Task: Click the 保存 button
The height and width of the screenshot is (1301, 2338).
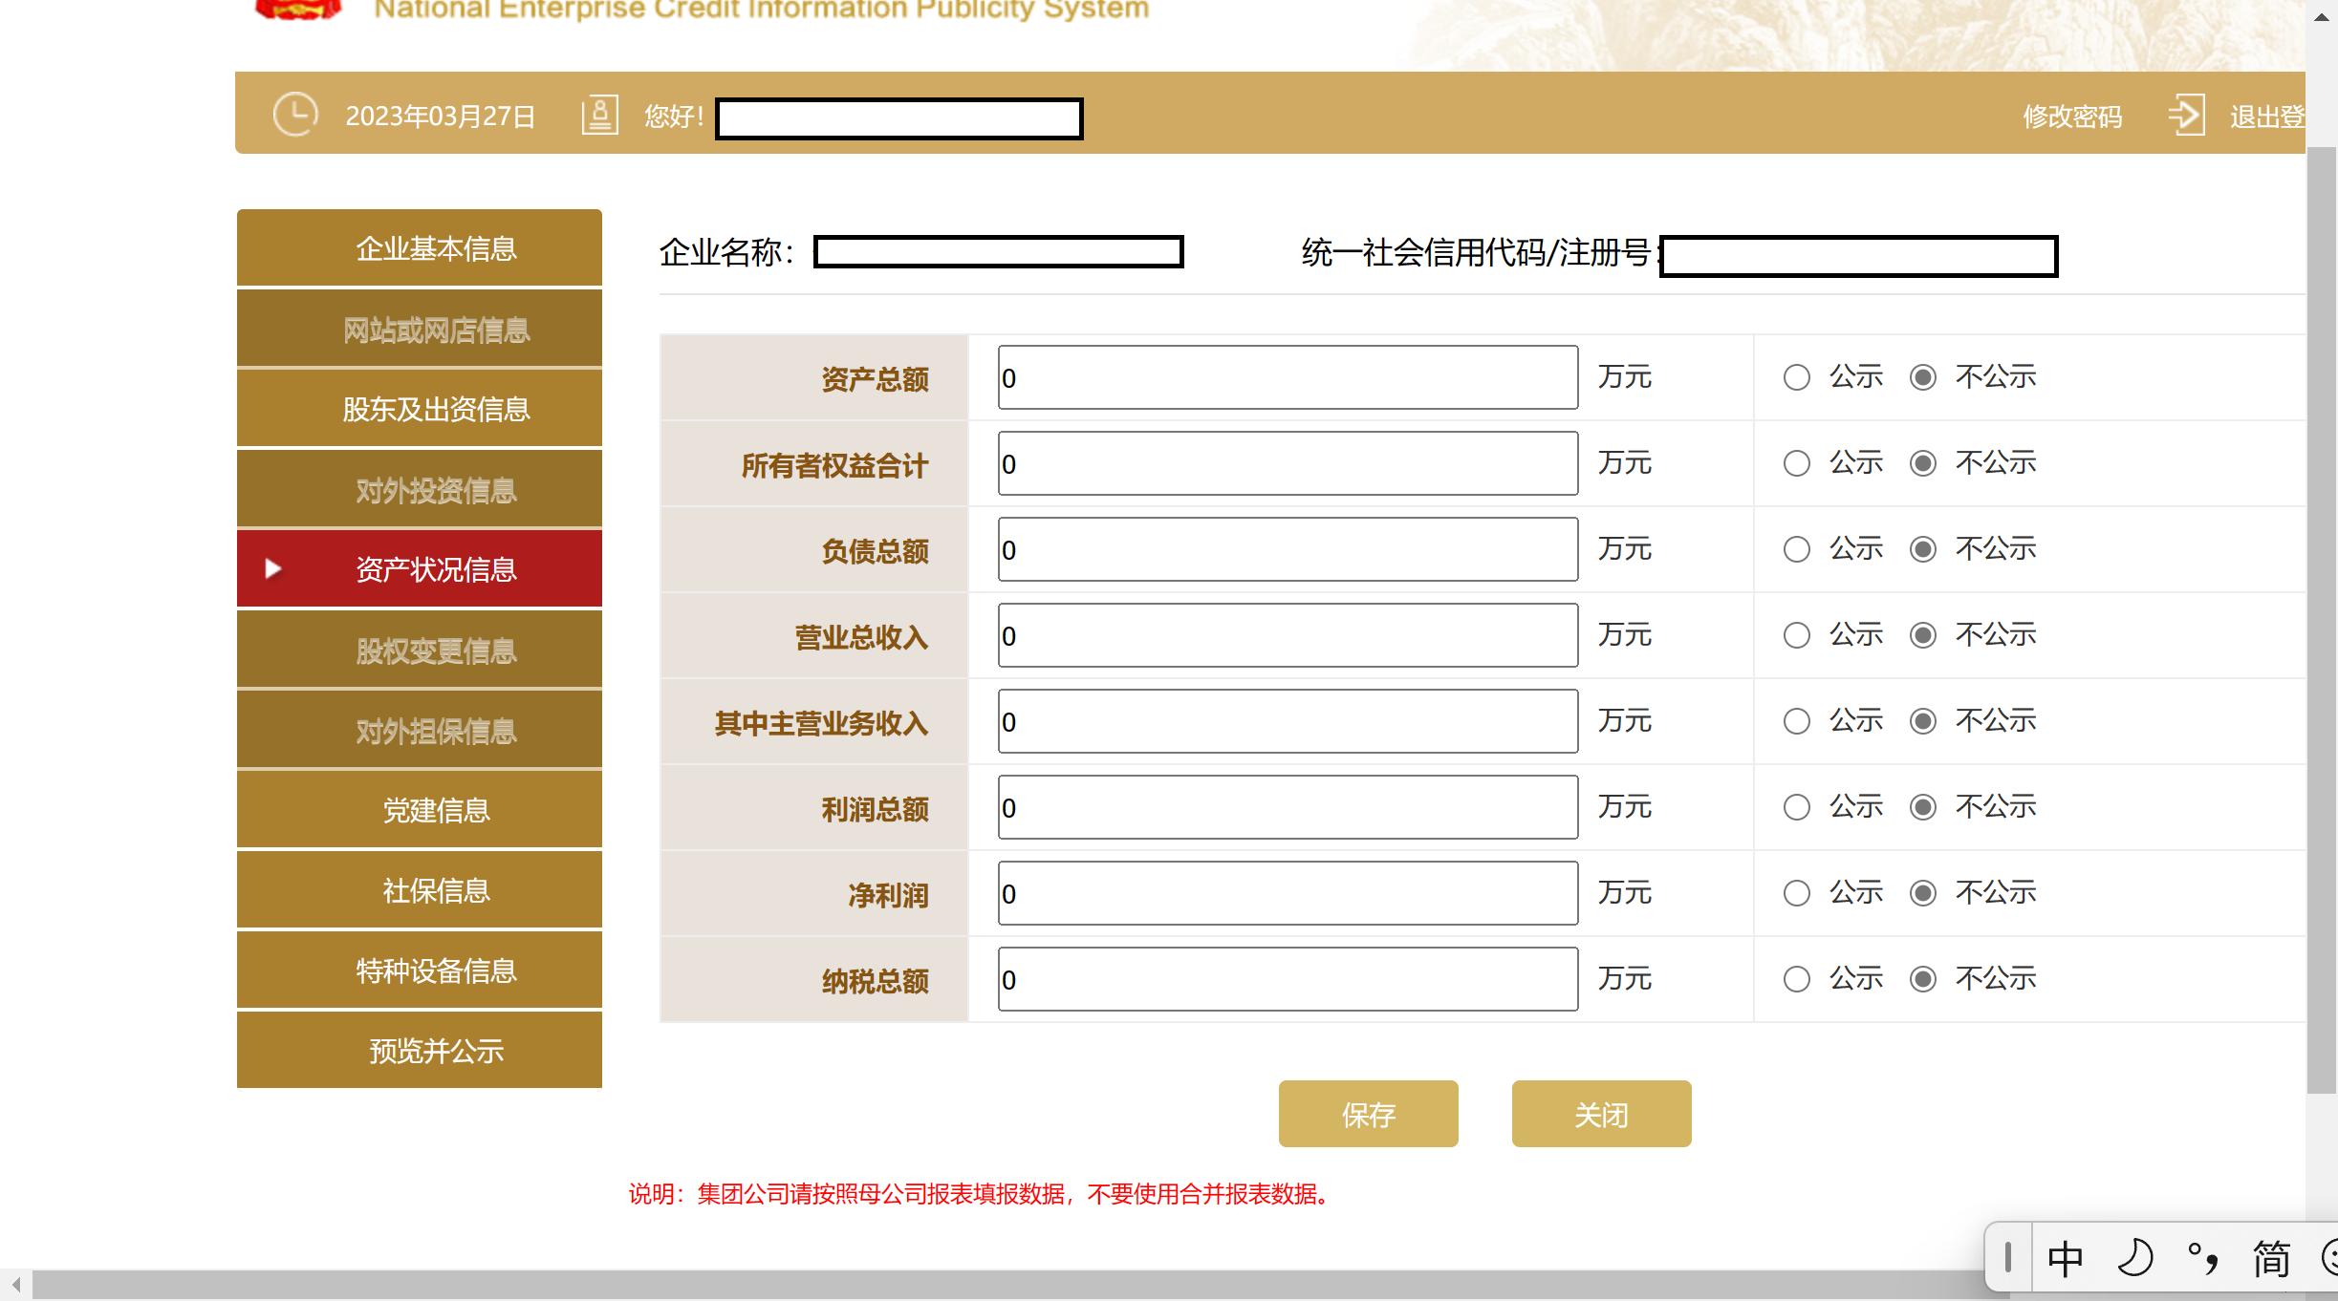Action: (1368, 1114)
